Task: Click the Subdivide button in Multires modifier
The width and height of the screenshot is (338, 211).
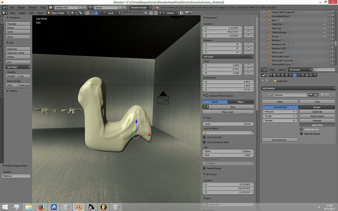Action: pyautogui.click(x=317, y=111)
